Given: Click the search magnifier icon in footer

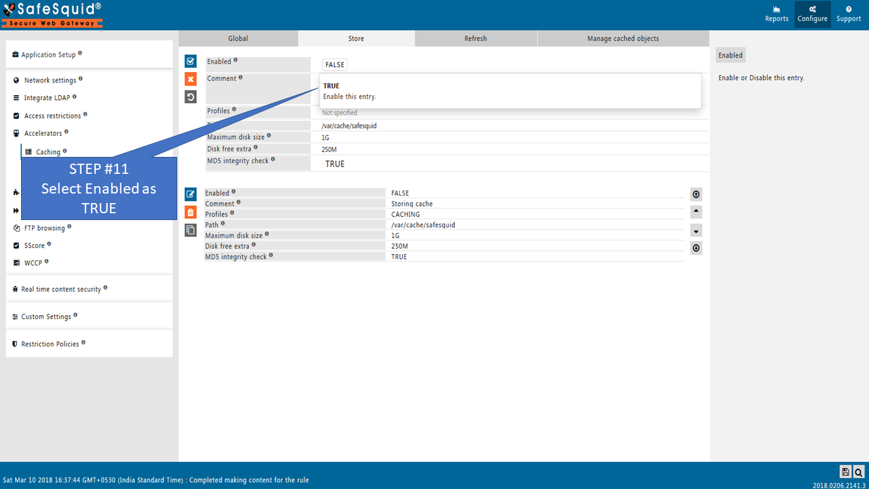Looking at the screenshot, I should [x=859, y=472].
